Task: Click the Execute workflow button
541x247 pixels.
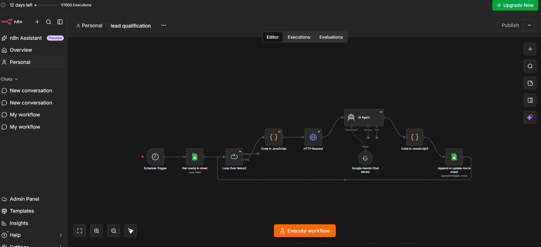Action: tap(305, 231)
